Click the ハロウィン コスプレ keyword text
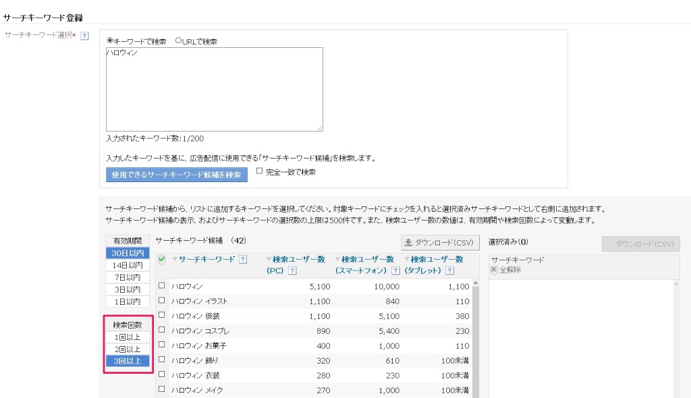Screen dimensions: 691x398 (x=200, y=331)
